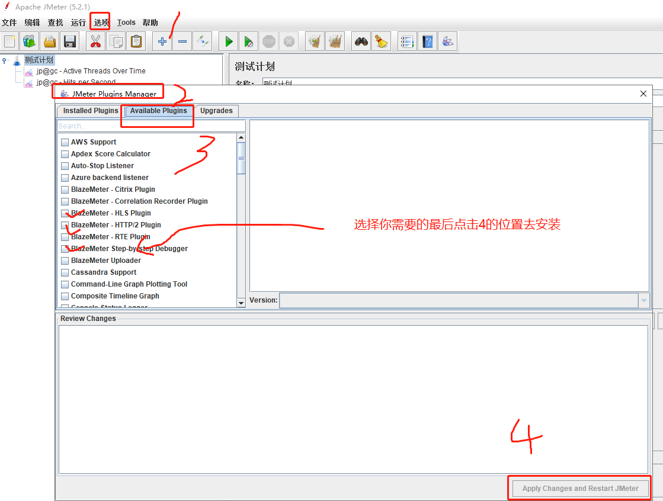Click the Shutdown threads icon

coord(289,41)
